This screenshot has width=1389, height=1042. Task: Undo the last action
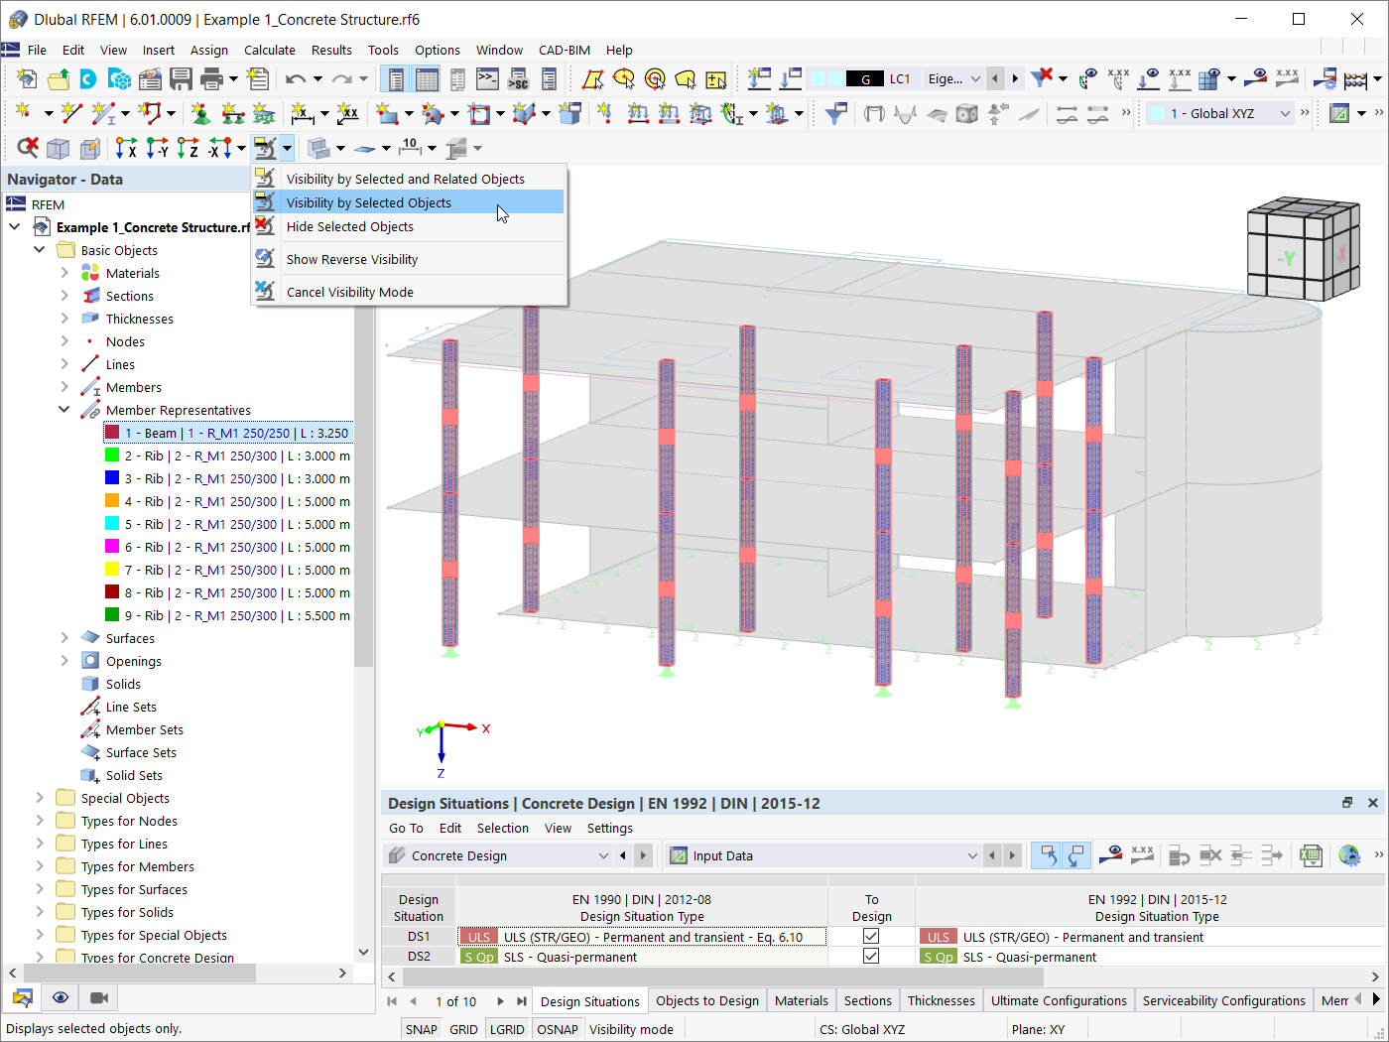click(298, 78)
